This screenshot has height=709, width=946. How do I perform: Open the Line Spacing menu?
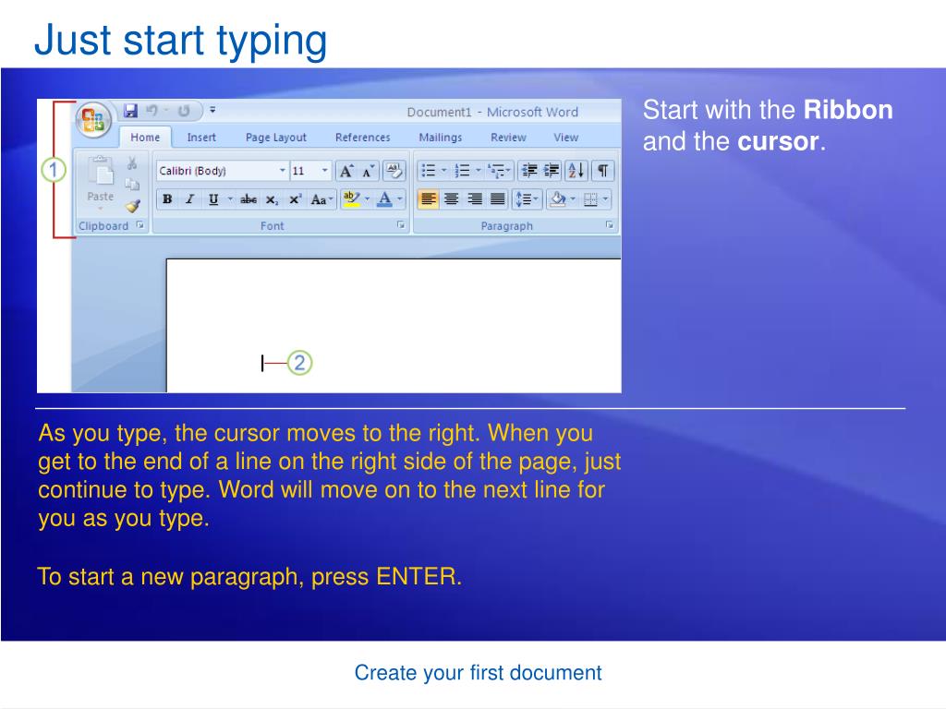click(527, 199)
